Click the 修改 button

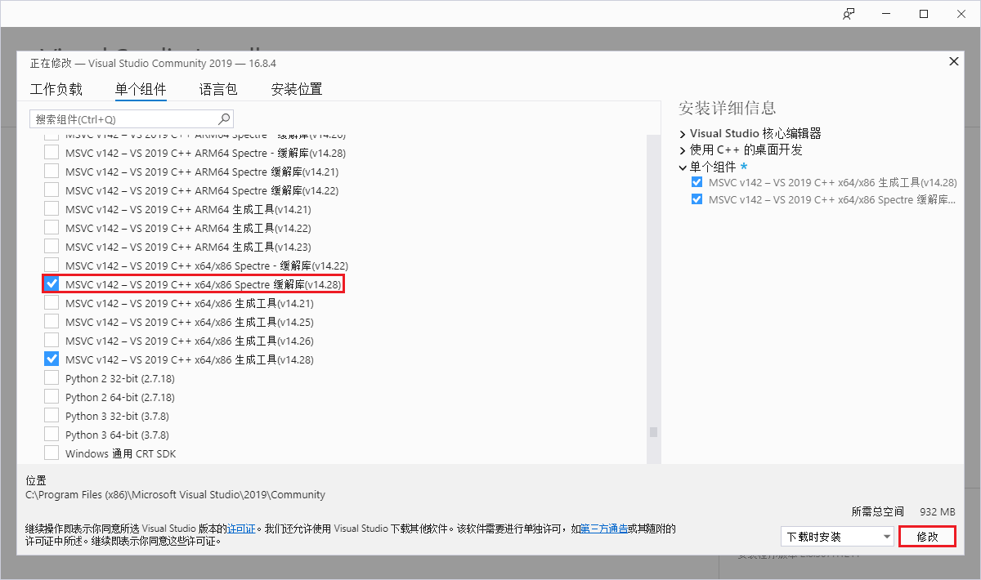(x=927, y=537)
